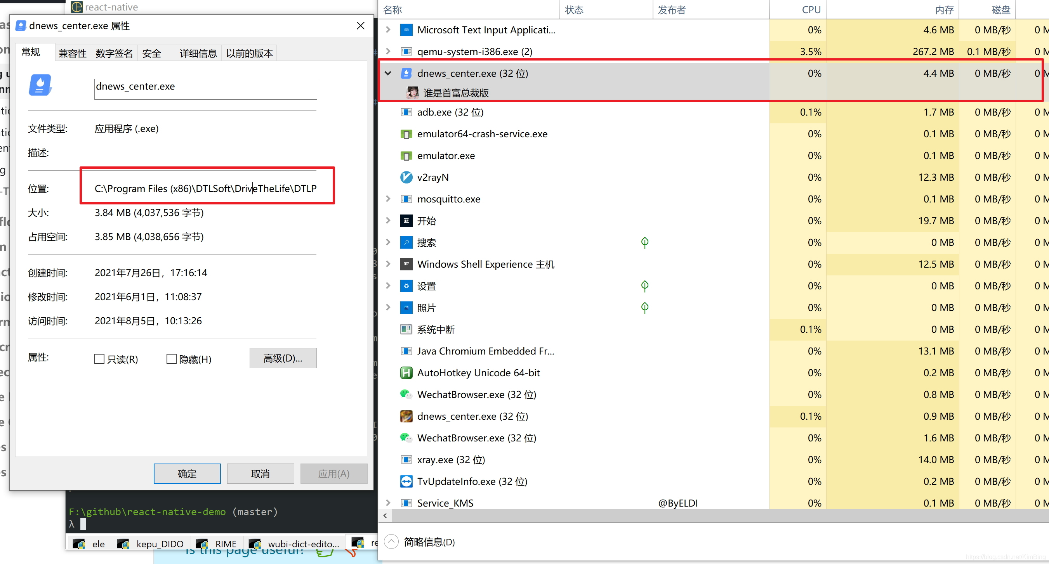The width and height of the screenshot is (1049, 564).
Task: Collapse the dnews_center.exe process group
Action: click(x=388, y=73)
